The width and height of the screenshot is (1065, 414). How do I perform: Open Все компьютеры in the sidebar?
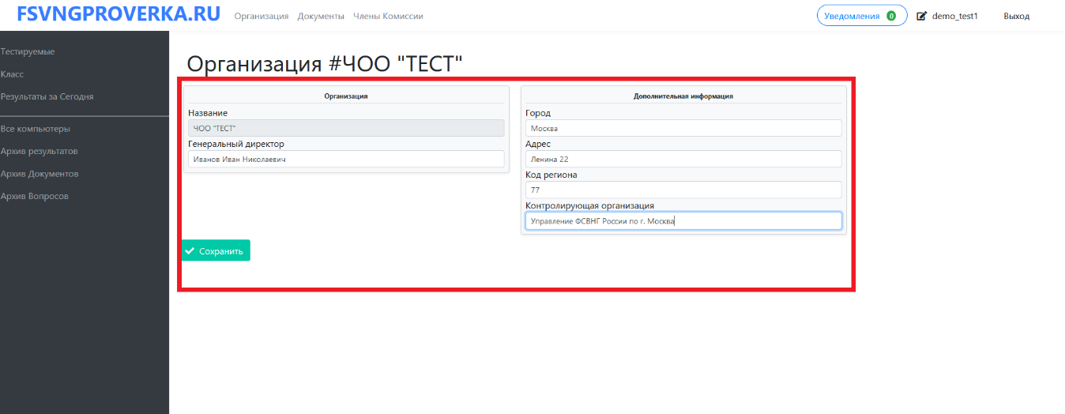(36, 129)
